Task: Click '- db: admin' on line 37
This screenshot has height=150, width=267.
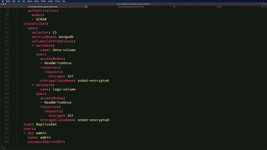Action: pyautogui.click(x=35, y=133)
